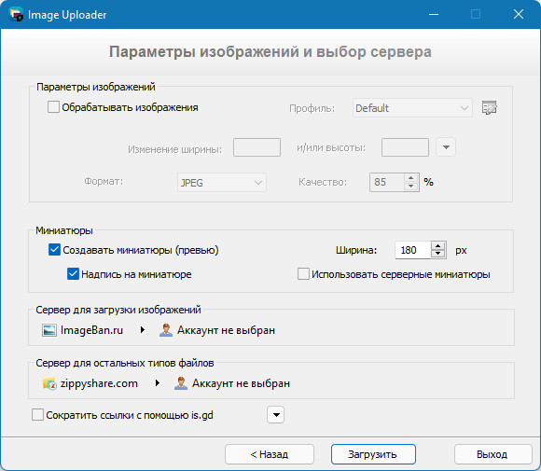Uncheck Создавать миниатюры (превью)
This screenshot has width=541, height=471.
(54, 249)
